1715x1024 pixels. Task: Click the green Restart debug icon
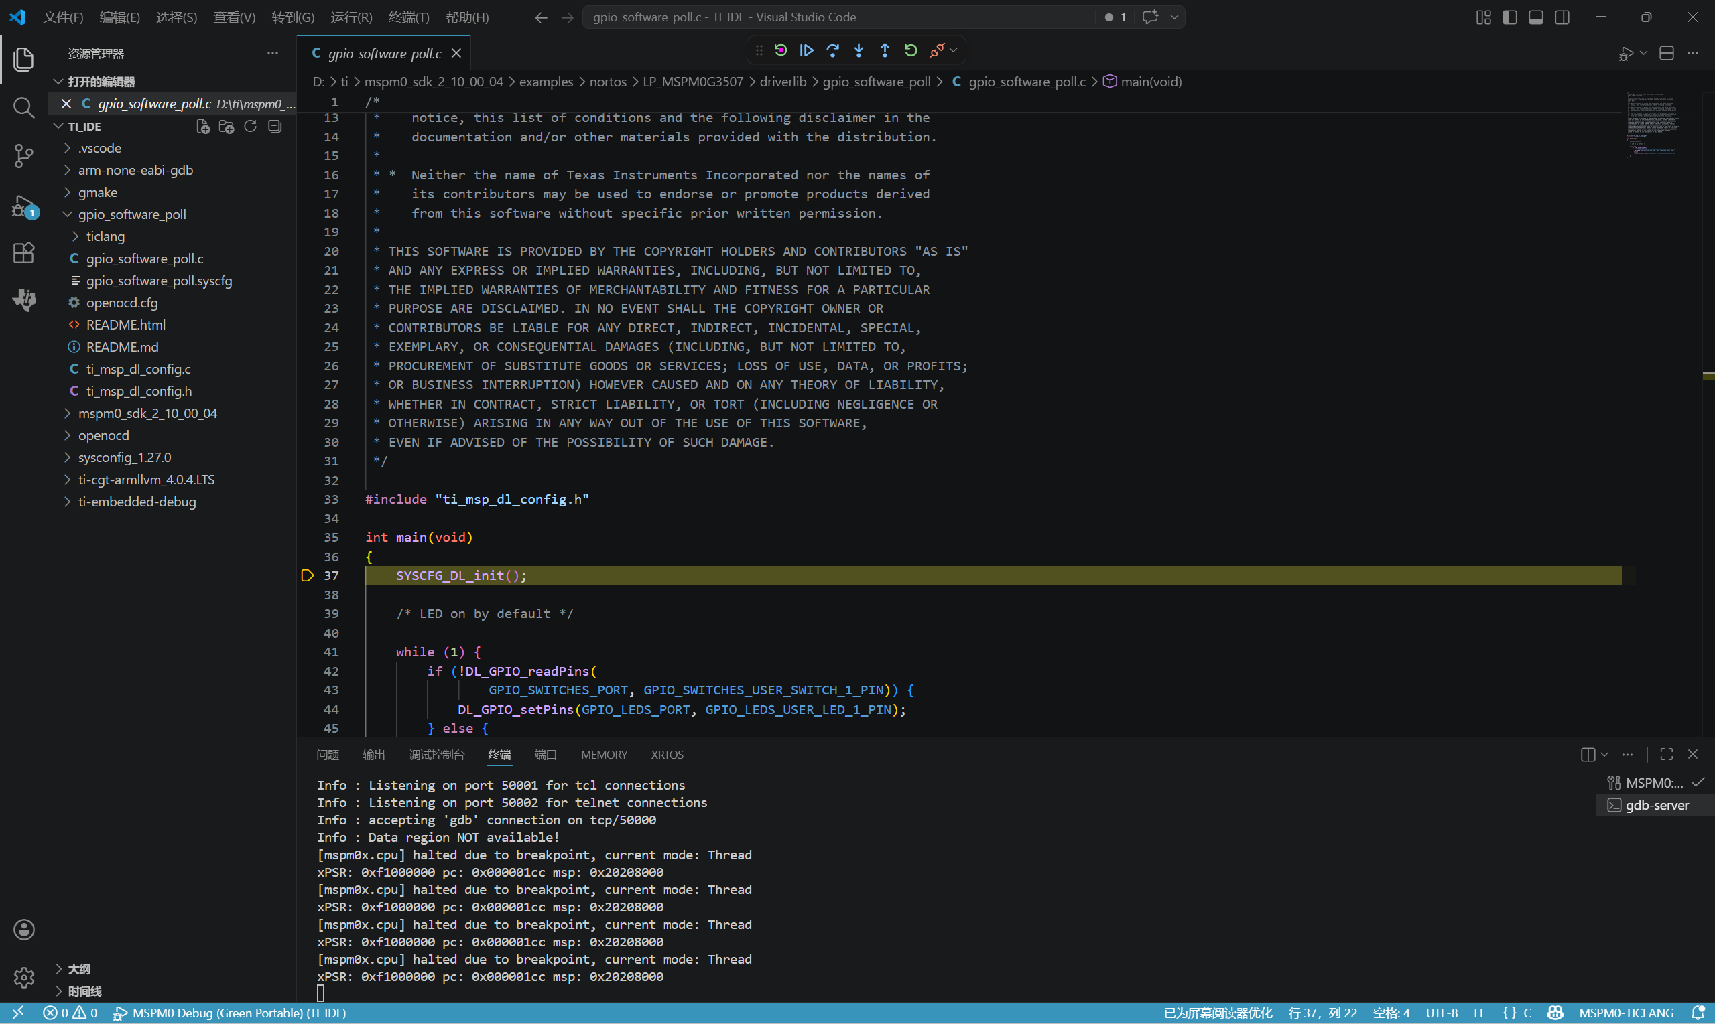[x=911, y=50]
